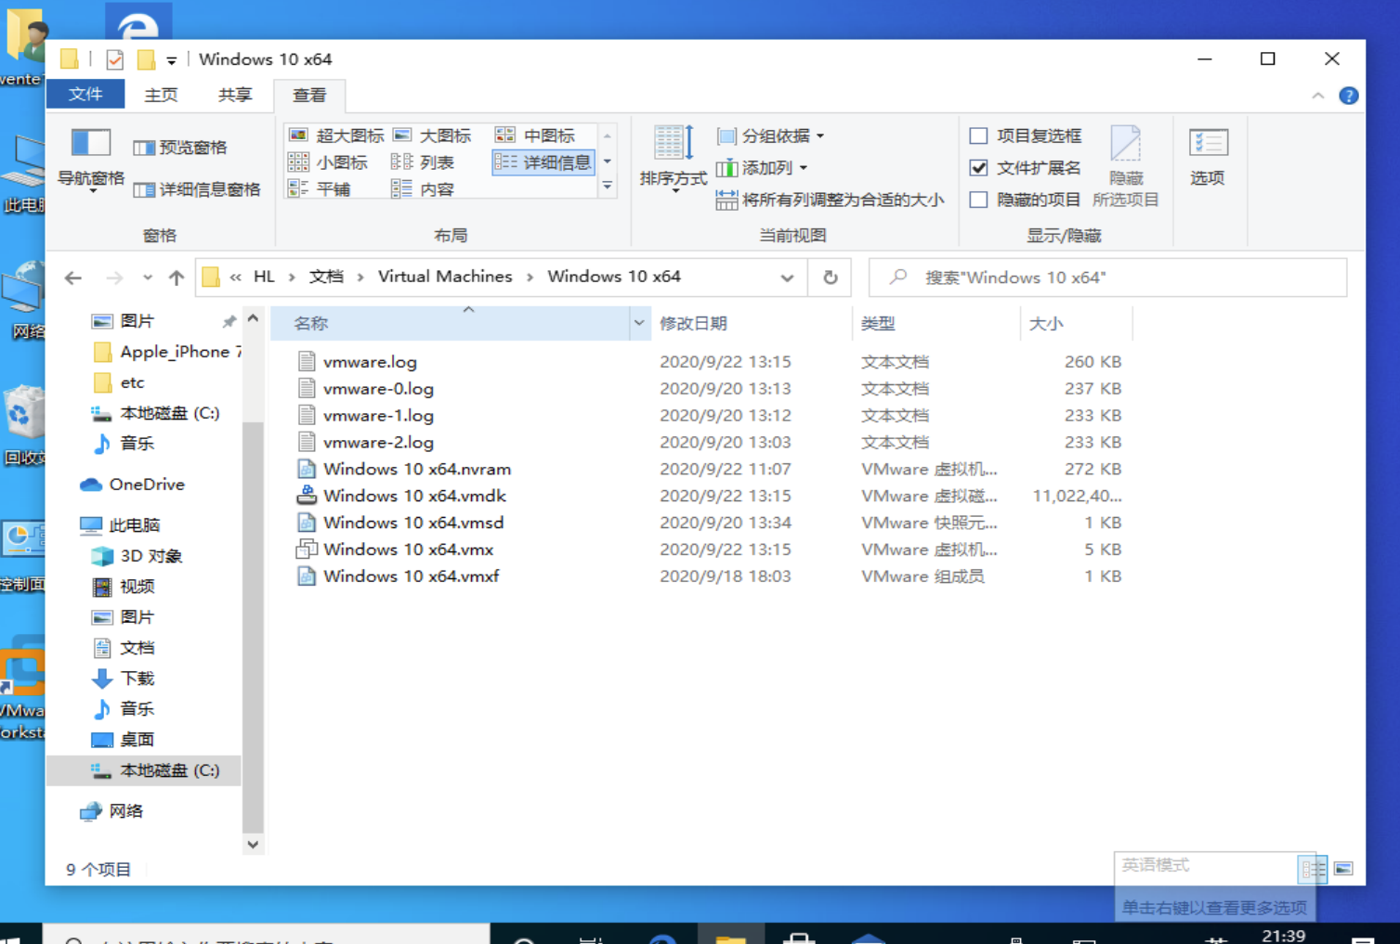The height and width of the screenshot is (944, 1400).
Task: Open Explorer help (question mark)
Action: 1349,96
